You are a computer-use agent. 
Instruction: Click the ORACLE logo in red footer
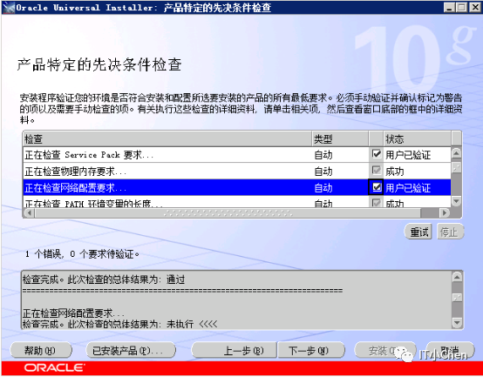tap(54, 367)
